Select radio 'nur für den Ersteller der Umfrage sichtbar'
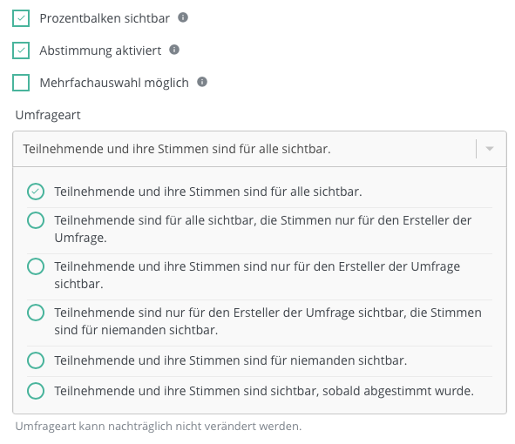Screen dimensions: 515x444 coord(36,266)
